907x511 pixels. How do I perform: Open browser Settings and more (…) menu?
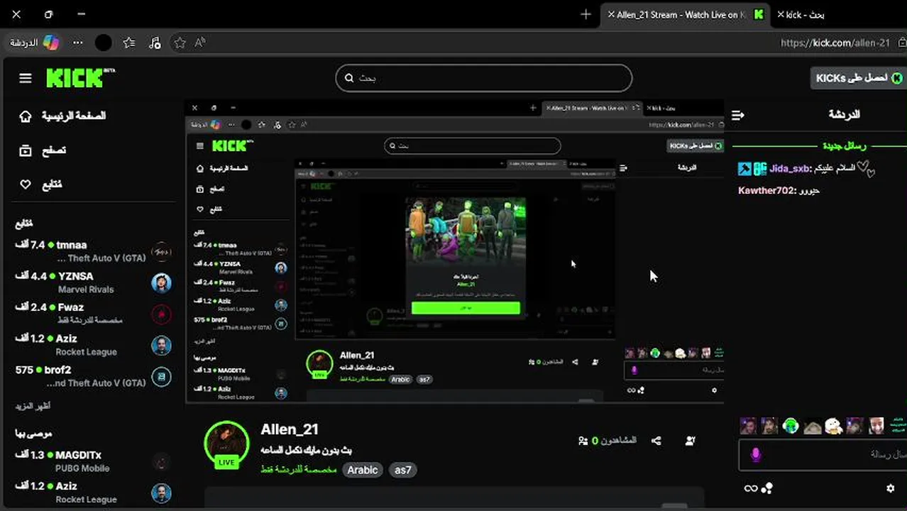78,43
